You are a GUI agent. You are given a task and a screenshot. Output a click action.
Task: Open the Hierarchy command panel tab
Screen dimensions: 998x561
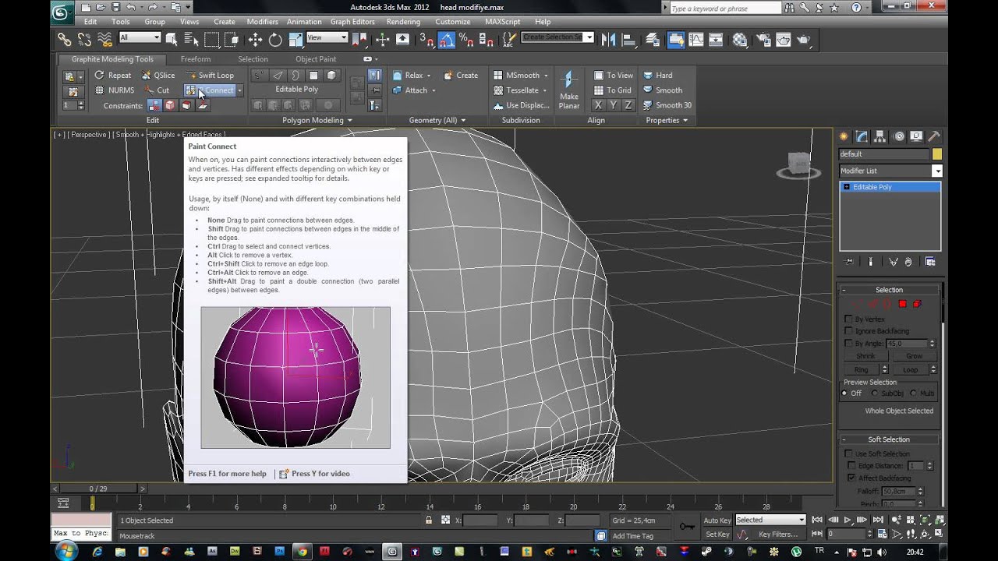click(881, 136)
